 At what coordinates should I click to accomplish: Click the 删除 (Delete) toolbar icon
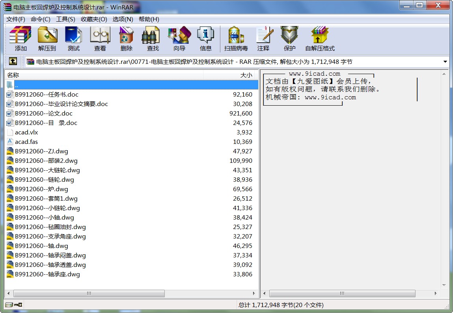coord(127,35)
